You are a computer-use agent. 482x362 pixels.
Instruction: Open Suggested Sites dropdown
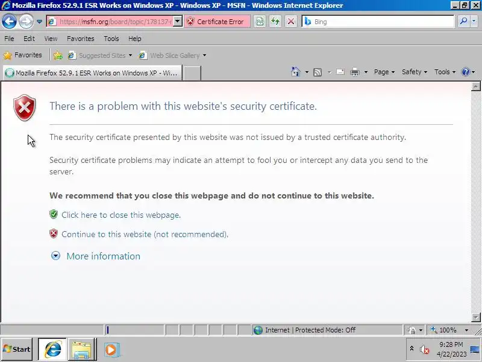[x=100, y=56]
